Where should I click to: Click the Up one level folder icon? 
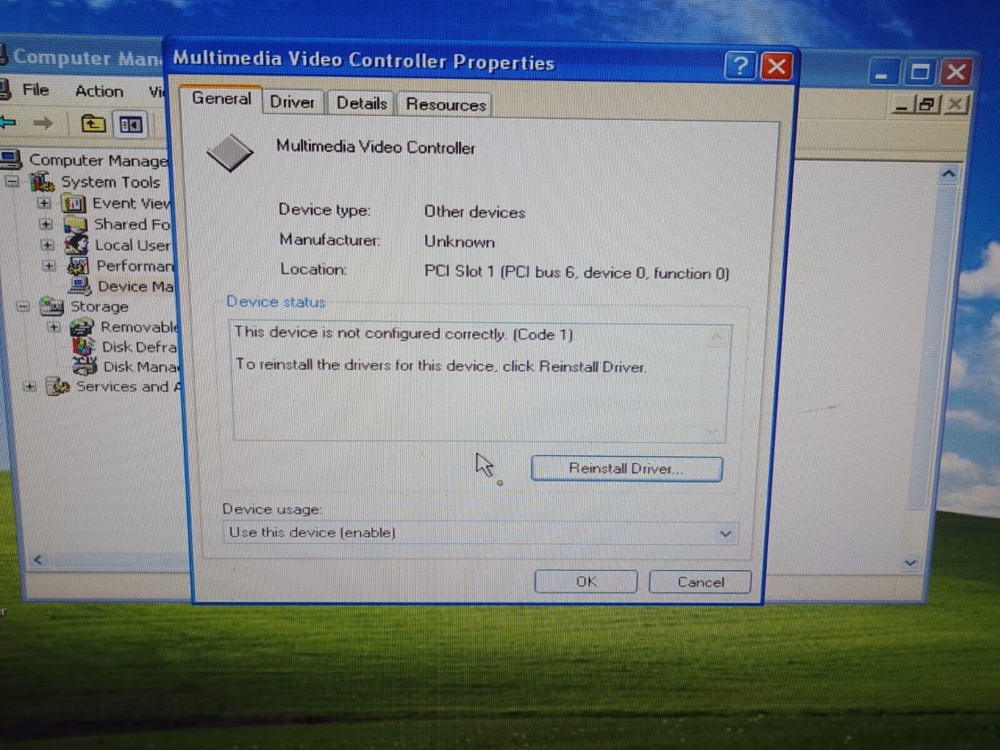93,124
